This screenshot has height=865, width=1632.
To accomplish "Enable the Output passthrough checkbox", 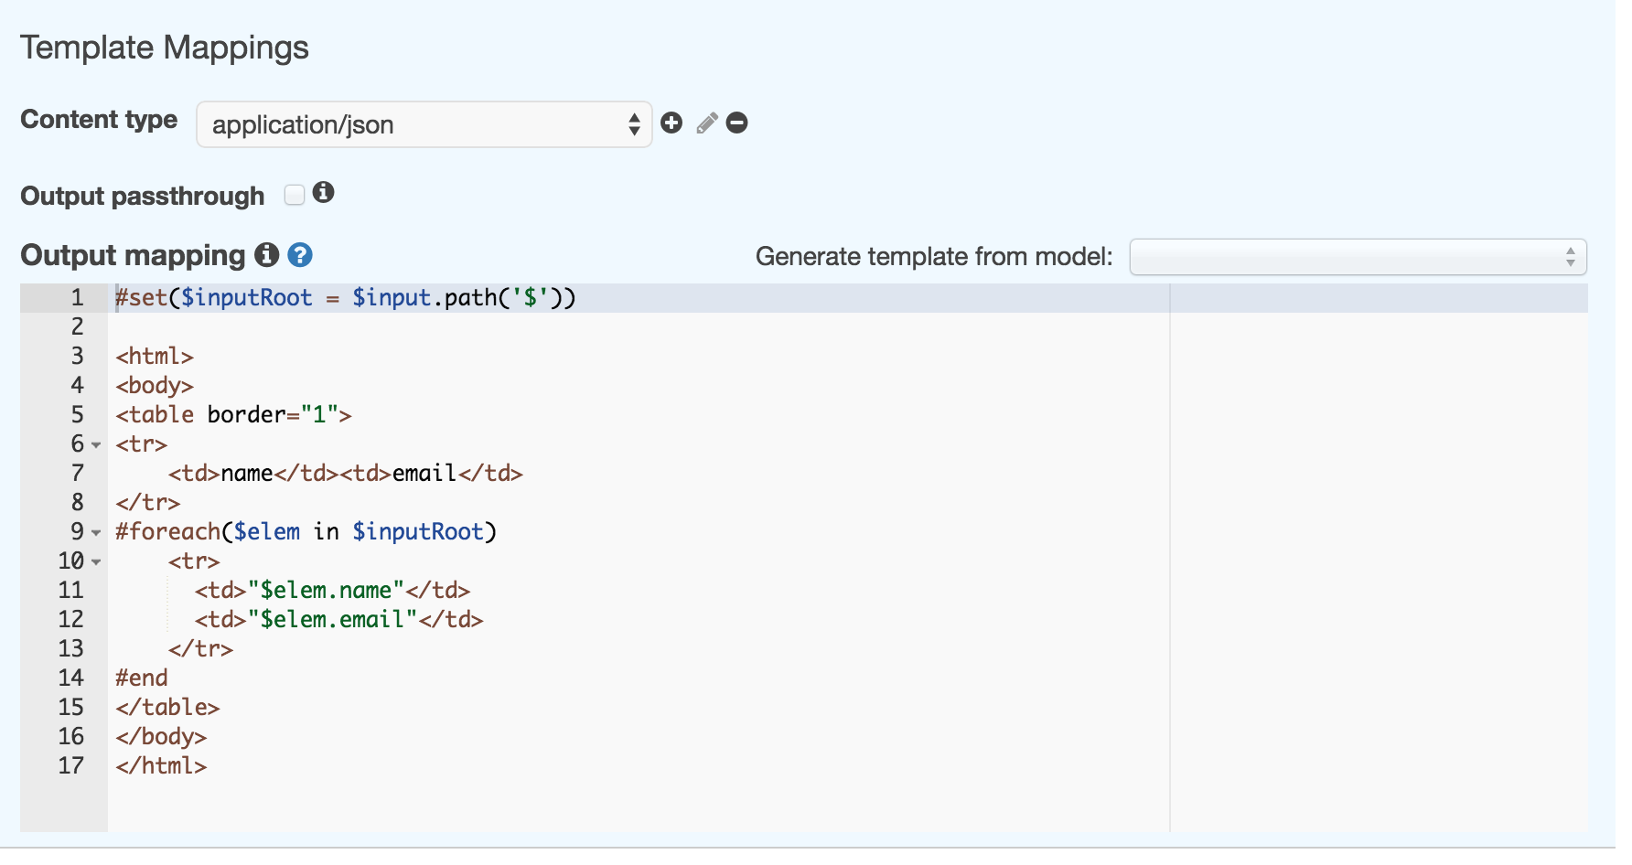I will (294, 195).
